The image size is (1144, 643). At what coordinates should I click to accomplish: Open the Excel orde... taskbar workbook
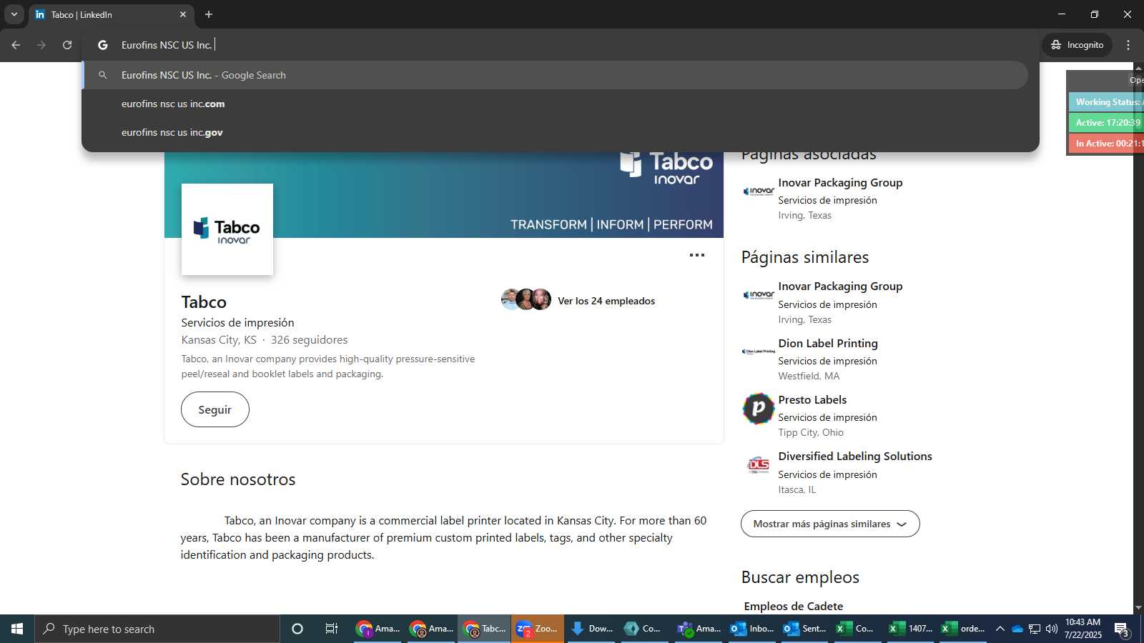[964, 629]
